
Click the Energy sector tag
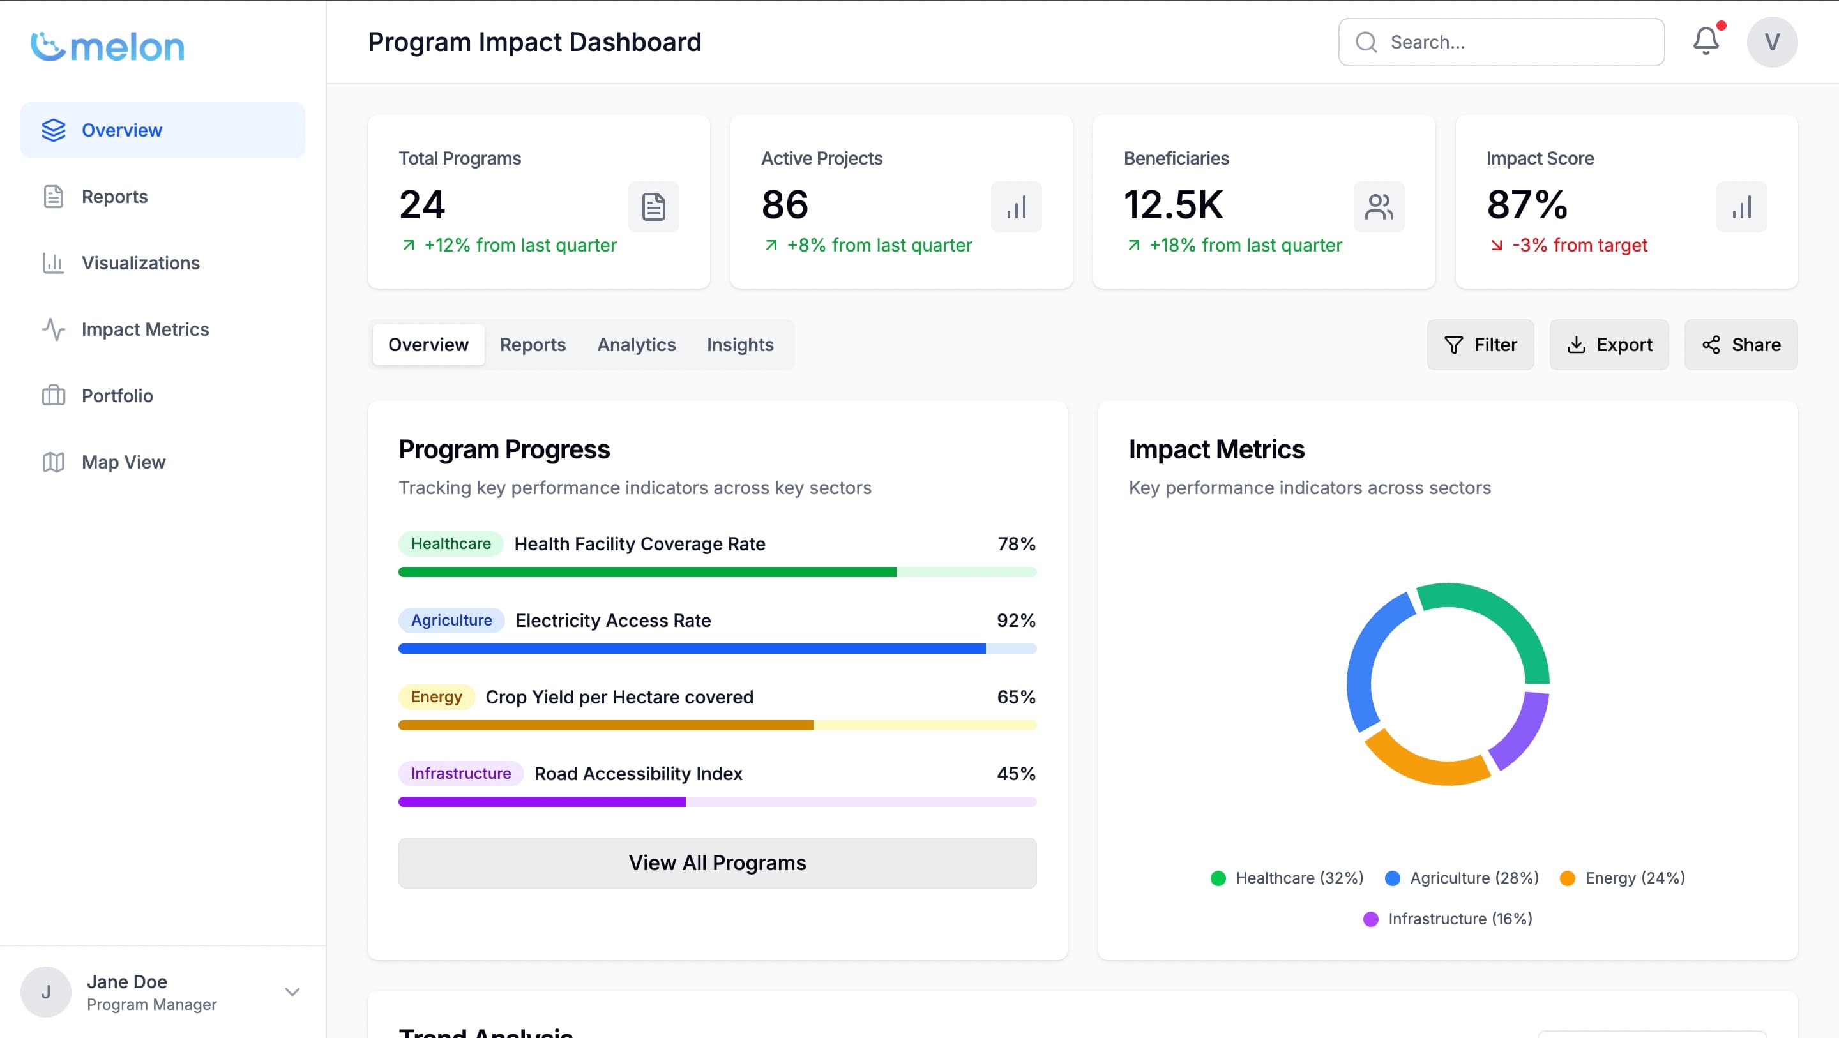436,696
